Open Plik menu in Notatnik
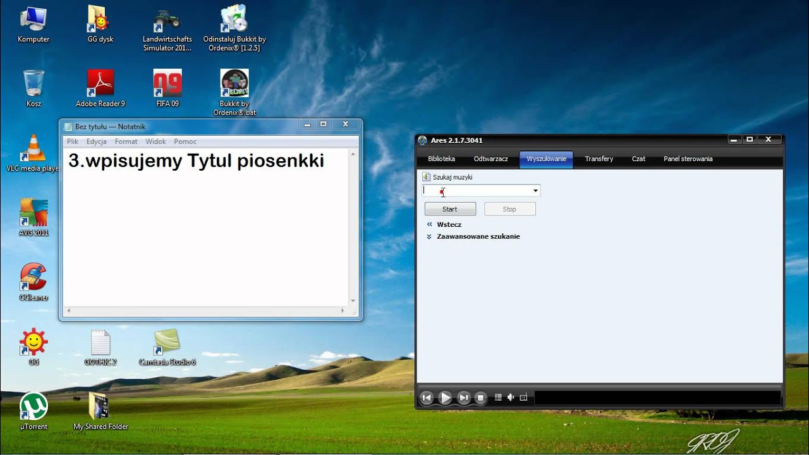This screenshot has width=809, height=455. click(73, 142)
